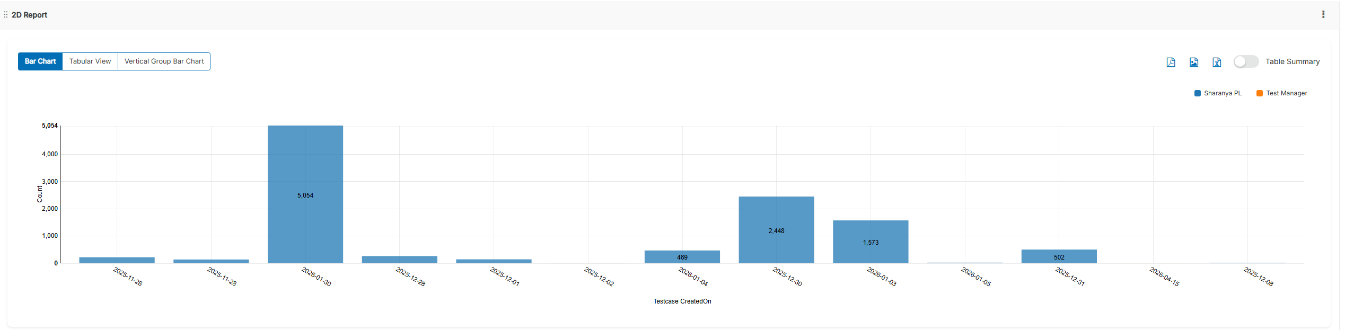This screenshot has width=1345, height=330.
Task: Click the 2025-12-08 axis label
Action: click(x=1259, y=277)
